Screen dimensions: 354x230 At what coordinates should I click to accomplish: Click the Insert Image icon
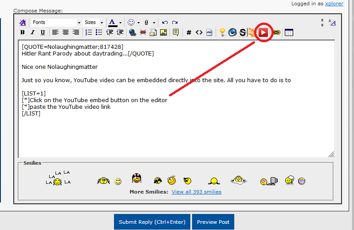163,32
